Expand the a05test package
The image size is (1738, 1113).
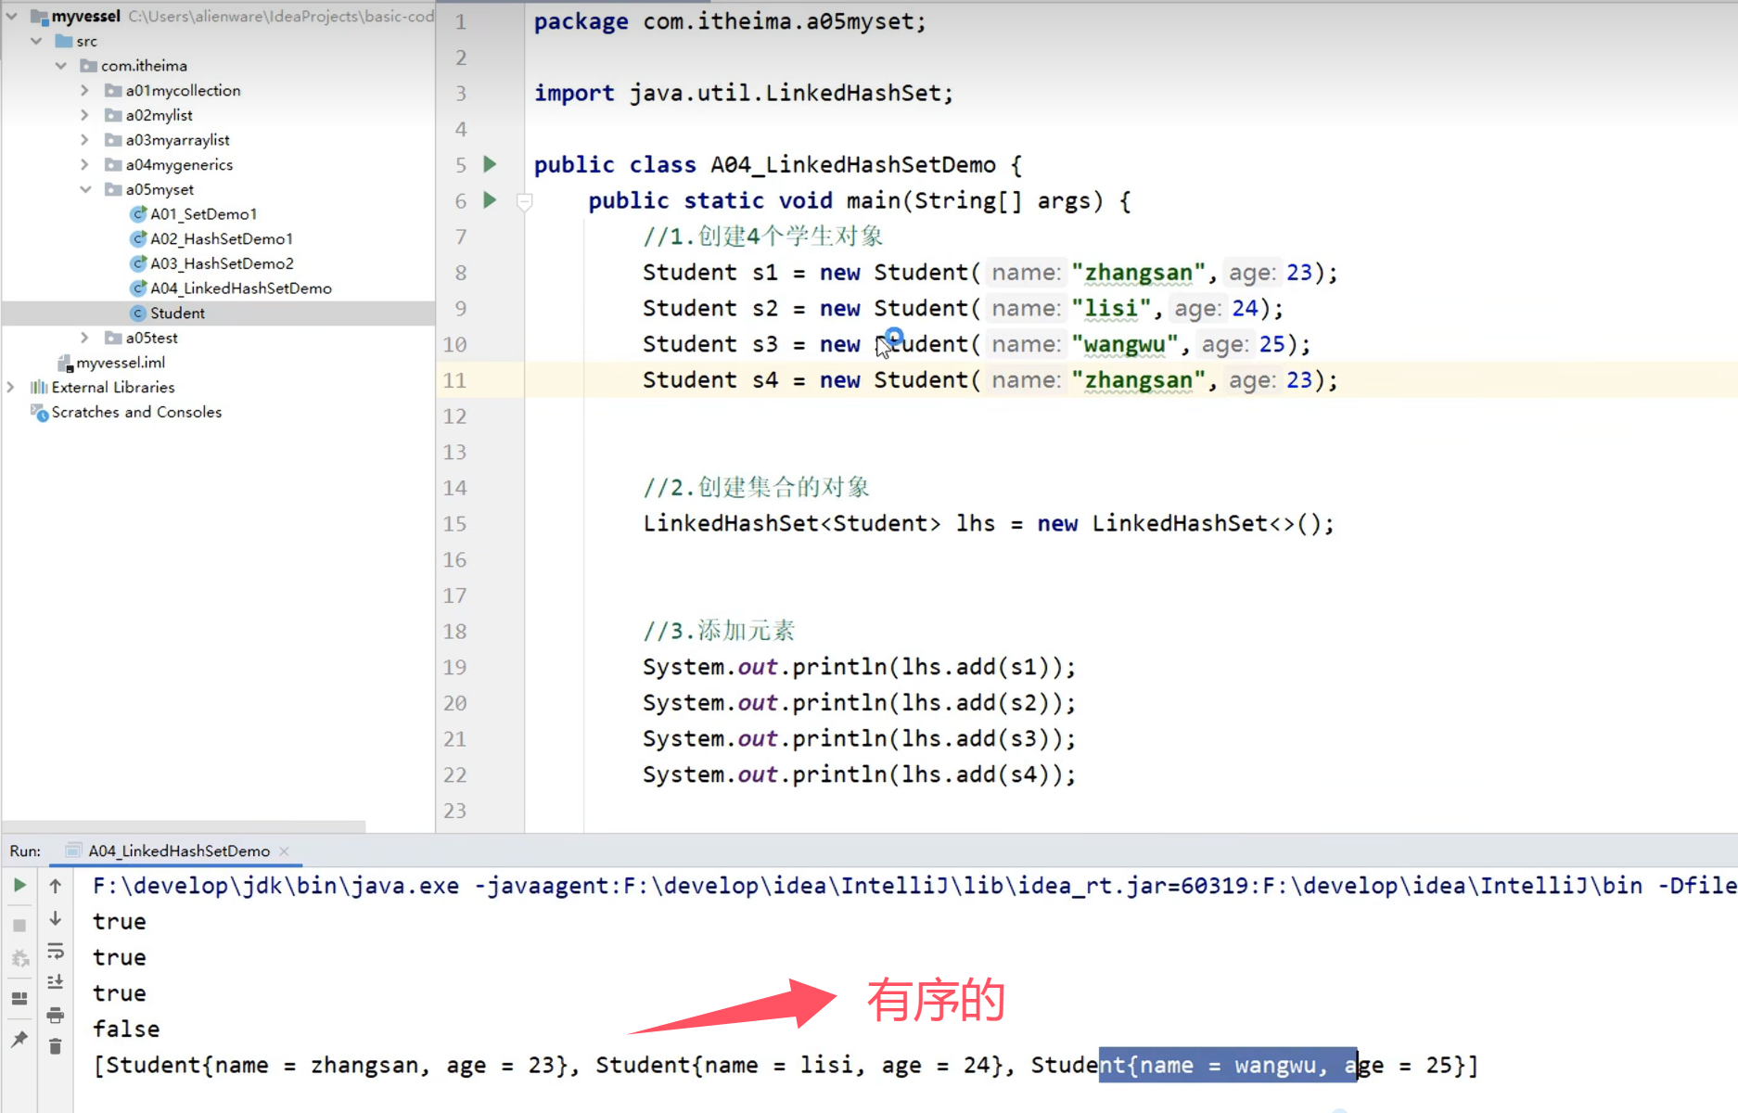[85, 338]
